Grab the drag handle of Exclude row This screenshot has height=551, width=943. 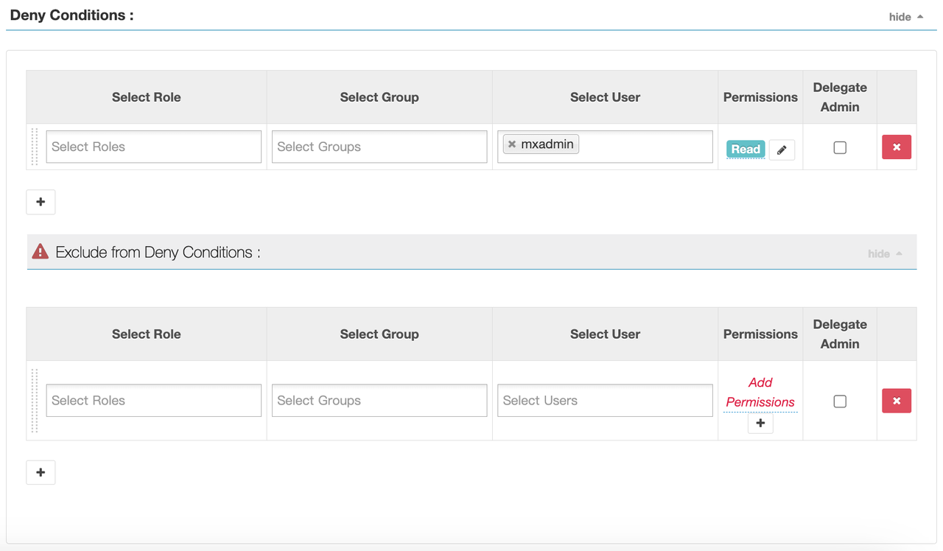35,401
